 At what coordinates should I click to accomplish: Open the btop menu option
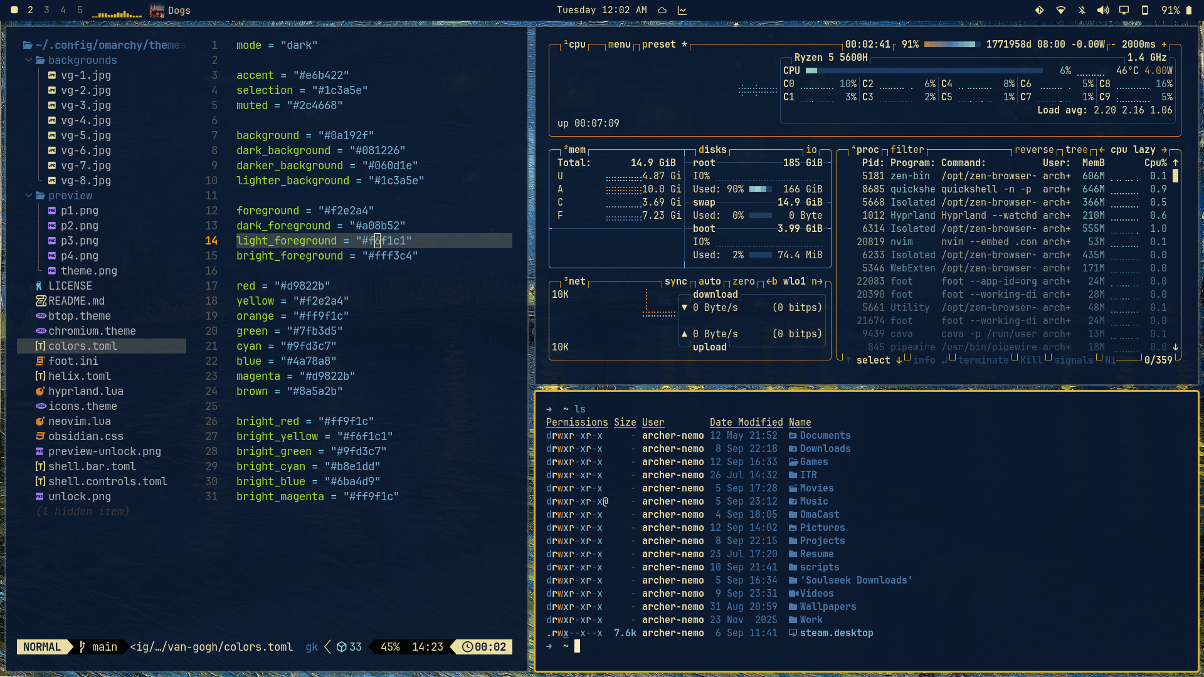(619, 45)
